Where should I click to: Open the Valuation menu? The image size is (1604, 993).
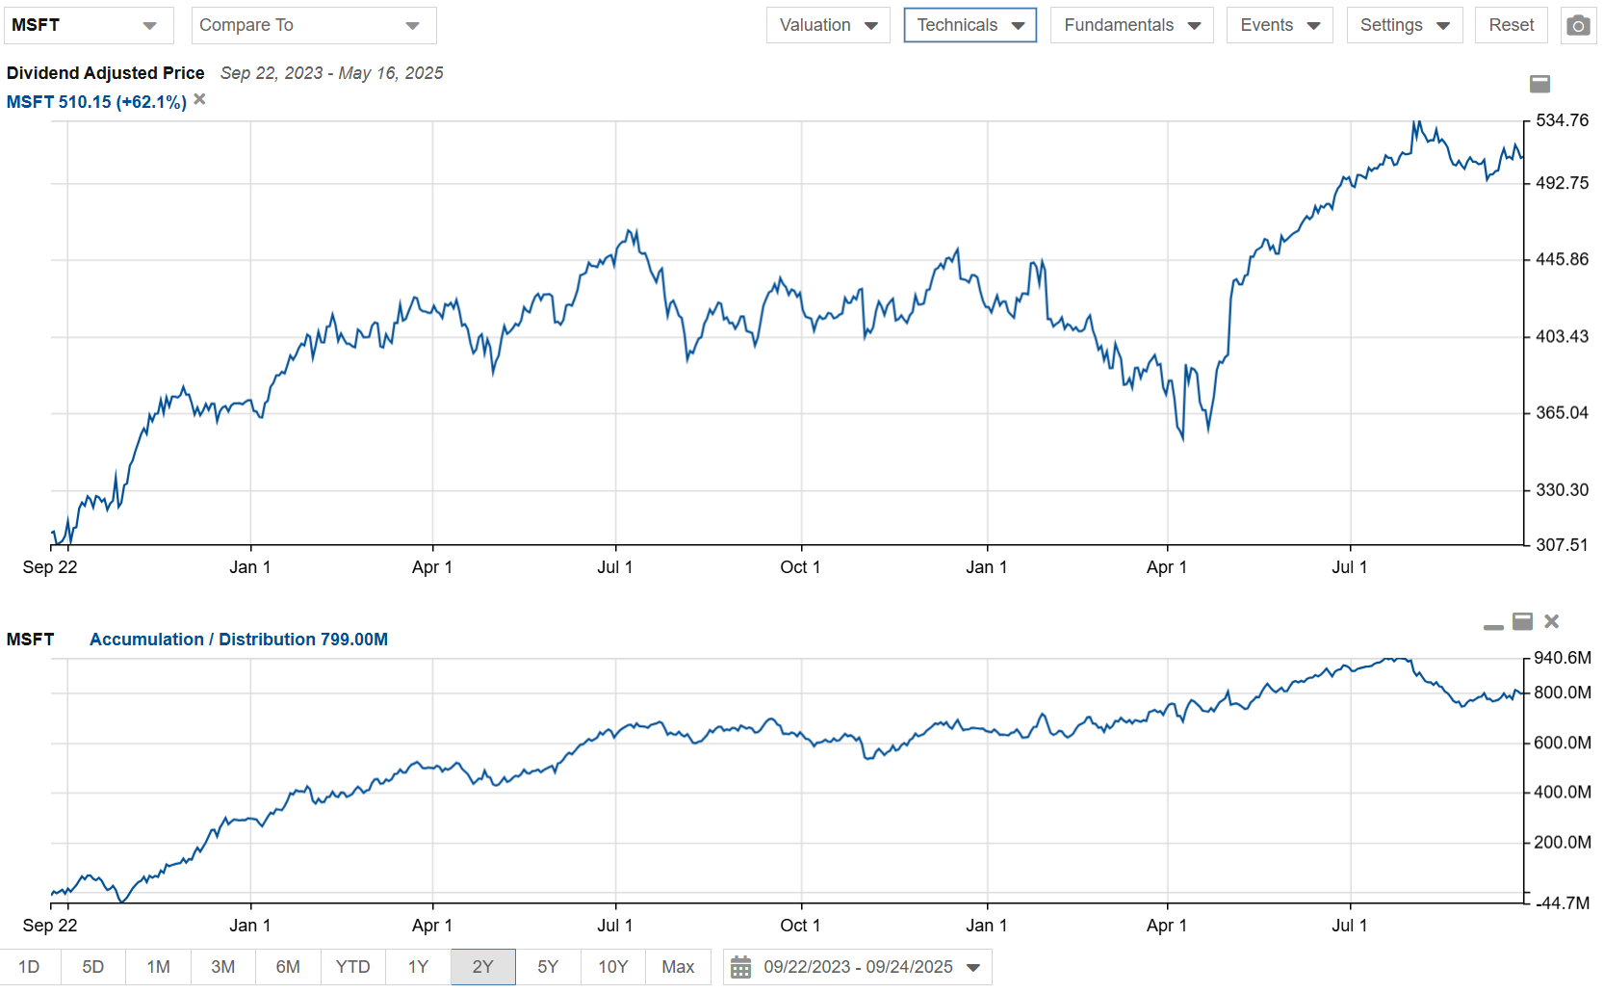pyautogui.click(x=827, y=25)
